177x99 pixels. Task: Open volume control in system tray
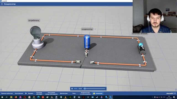point(159,97)
